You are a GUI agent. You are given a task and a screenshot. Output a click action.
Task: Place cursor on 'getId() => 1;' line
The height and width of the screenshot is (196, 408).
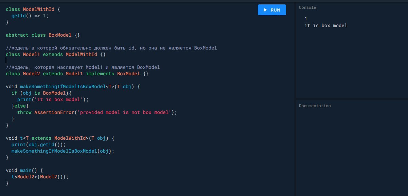[x=30, y=16]
